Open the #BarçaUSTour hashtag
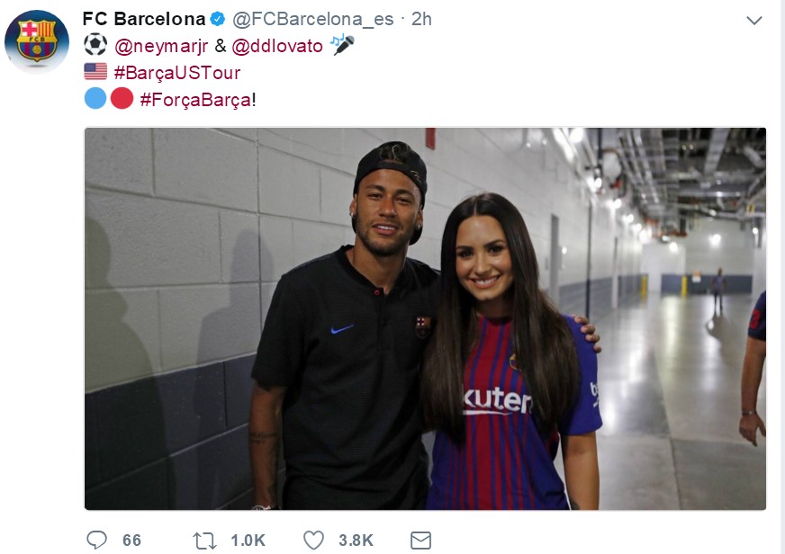Viewport: 785px width, 554px height. [177, 73]
